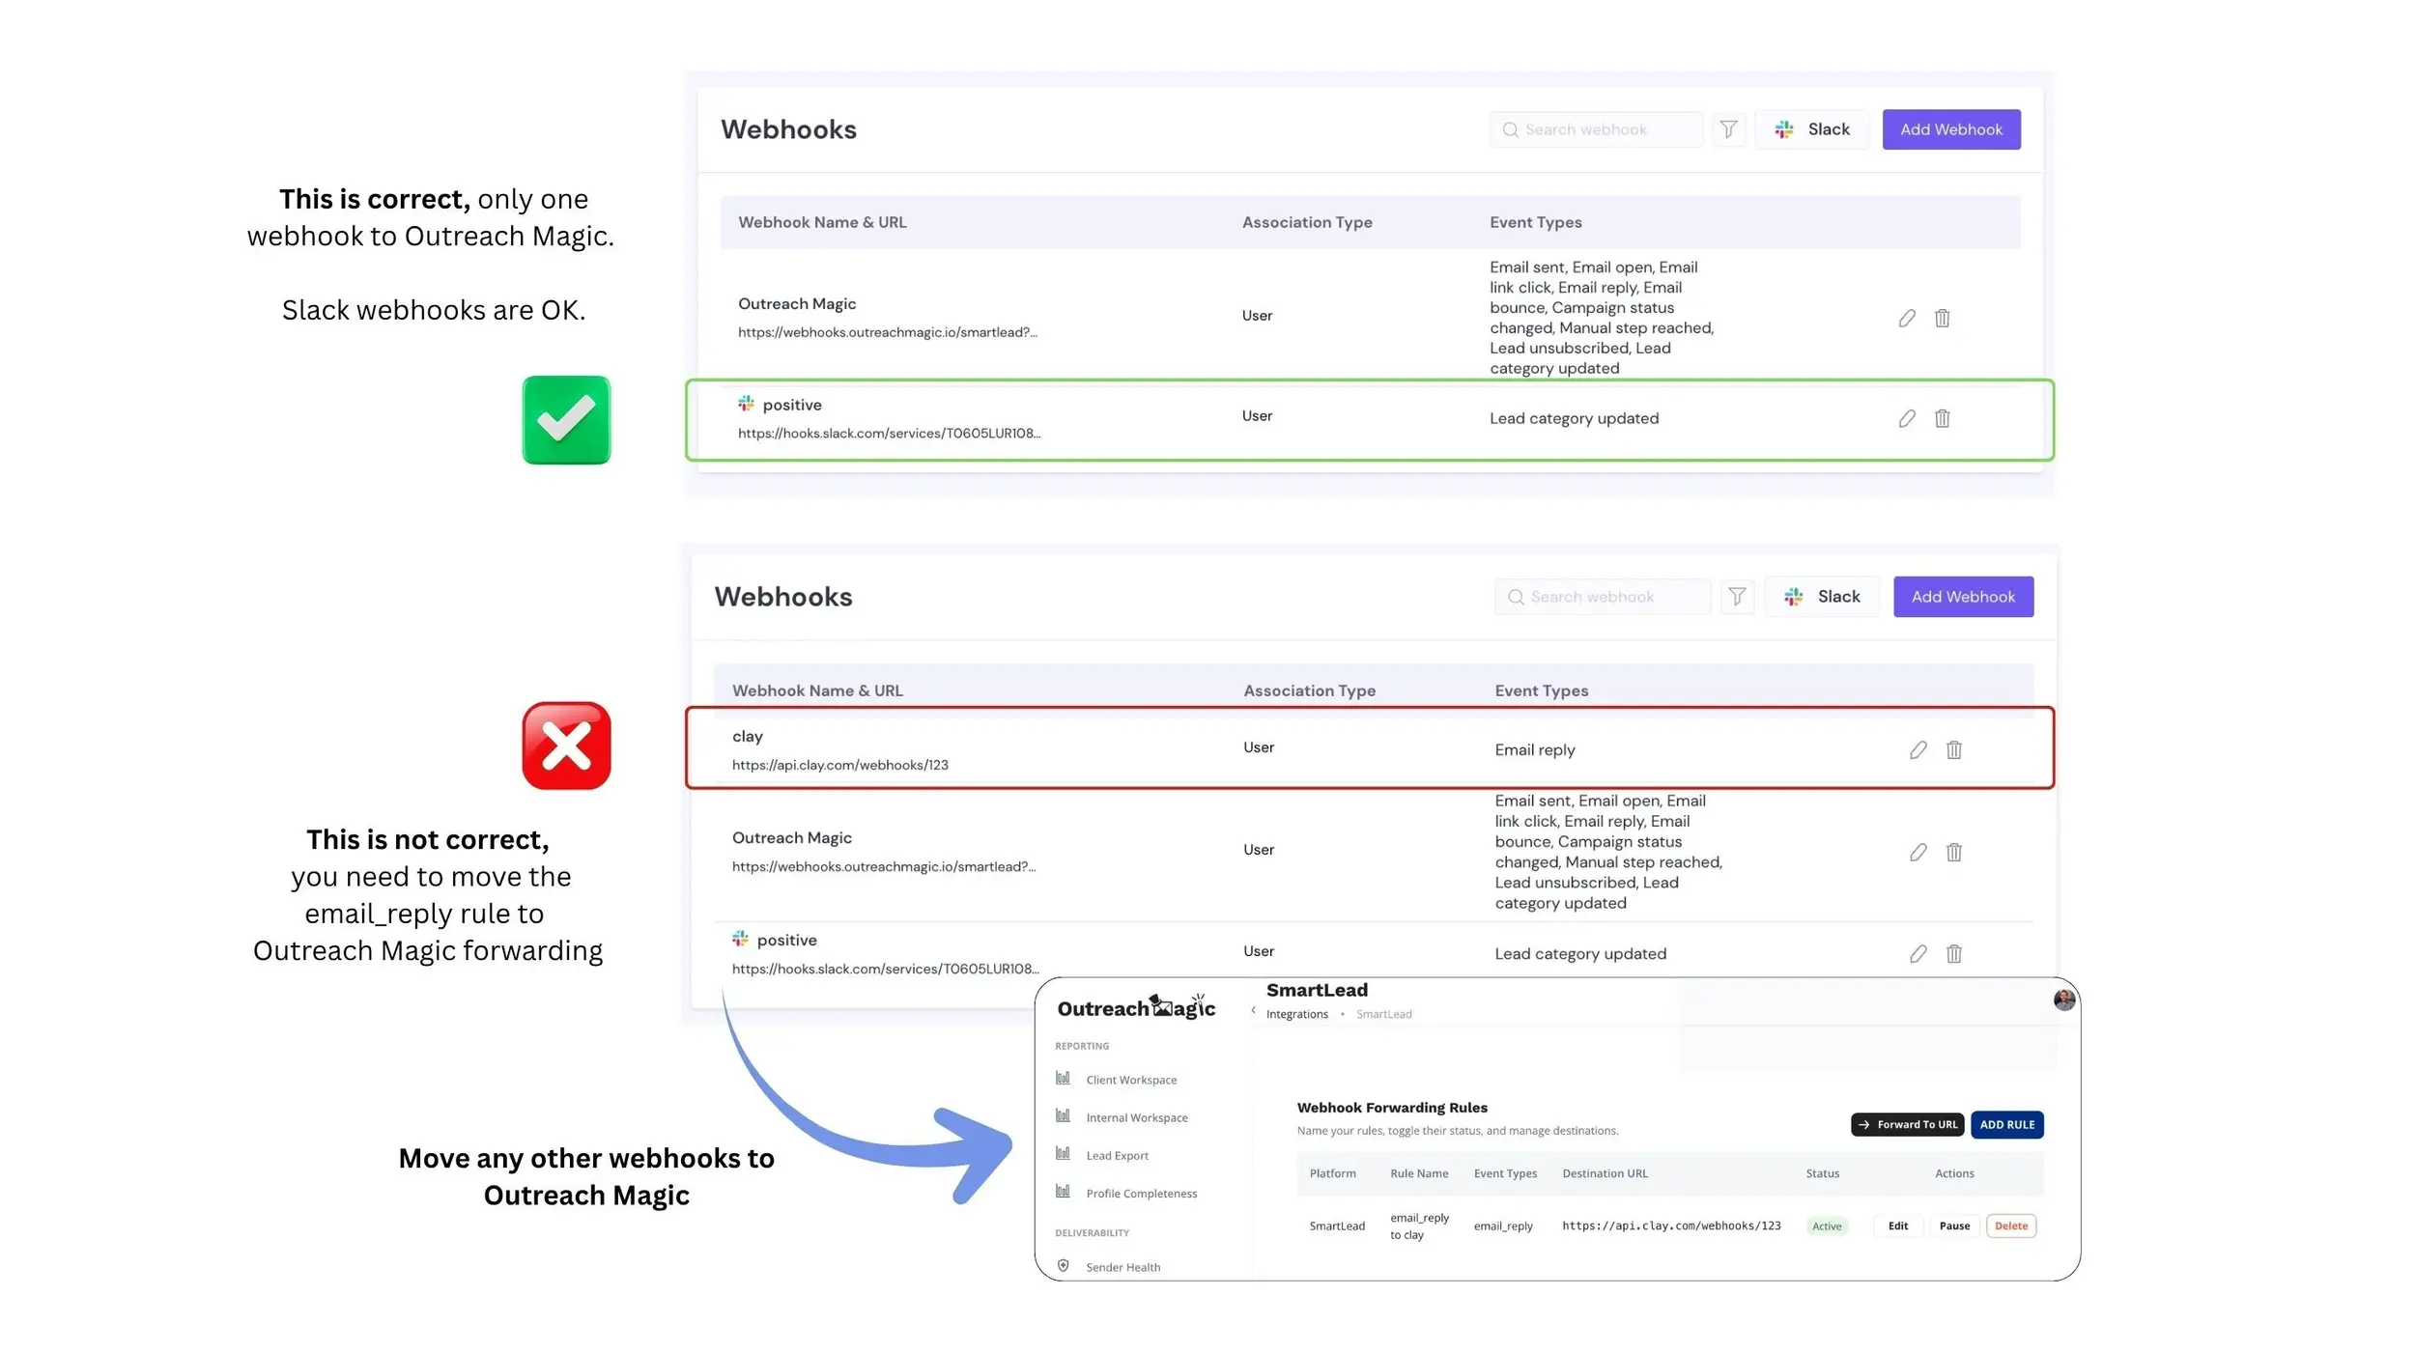This screenshot has width=2415, height=1352.
Task: Click the Add Webhook button
Action: pyautogui.click(x=1950, y=128)
